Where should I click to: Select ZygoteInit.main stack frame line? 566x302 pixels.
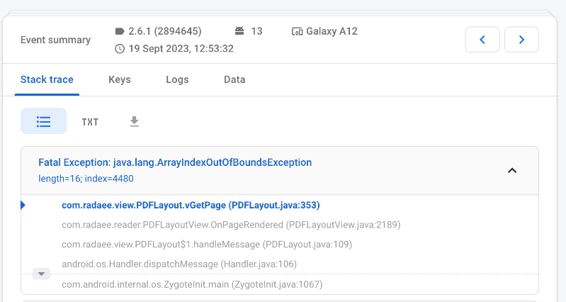[x=192, y=284]
